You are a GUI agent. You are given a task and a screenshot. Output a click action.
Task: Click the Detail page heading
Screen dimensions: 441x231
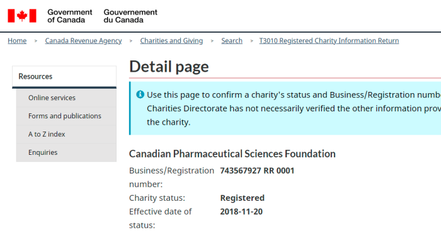[x=169, y=67]
